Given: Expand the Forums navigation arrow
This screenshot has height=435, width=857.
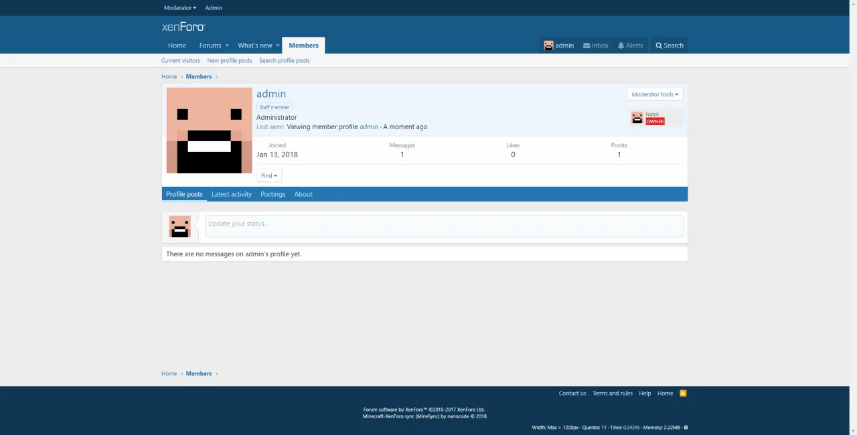Looking at the screenshot, I should 227,46.
